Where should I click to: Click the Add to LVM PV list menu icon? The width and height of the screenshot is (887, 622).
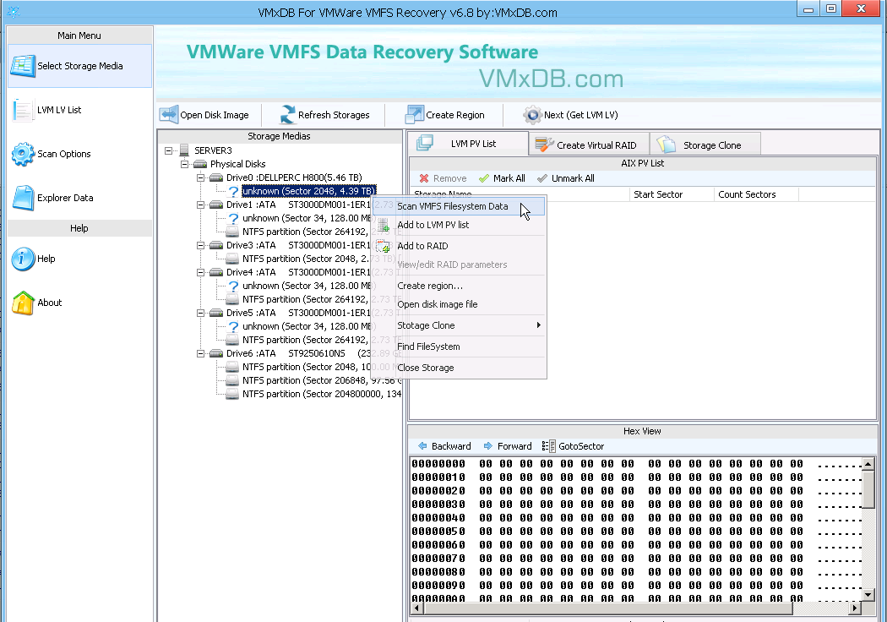point(383,226)
